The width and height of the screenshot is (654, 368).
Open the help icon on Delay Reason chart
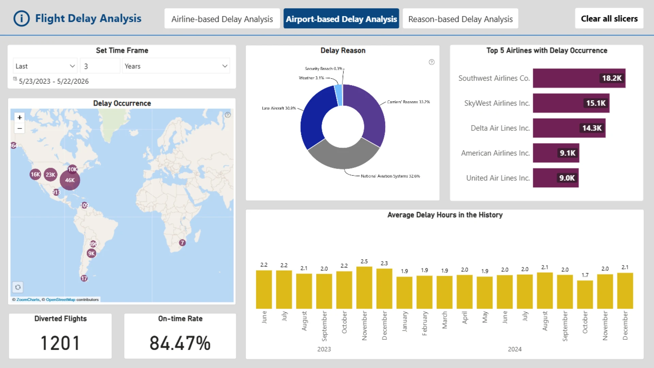pos(432,62)
